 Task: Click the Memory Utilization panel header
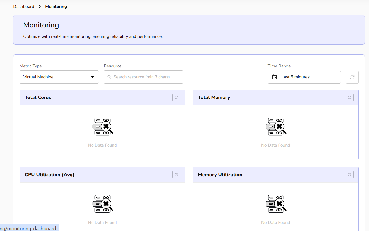pyautogui.click(x=220, y=175)
